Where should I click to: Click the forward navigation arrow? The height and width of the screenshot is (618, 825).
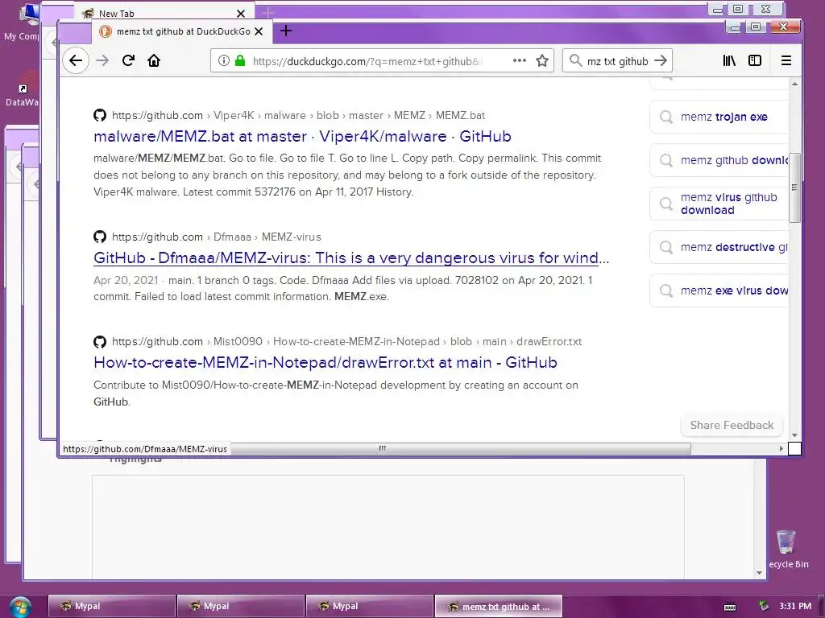click(x=102, y=60)
